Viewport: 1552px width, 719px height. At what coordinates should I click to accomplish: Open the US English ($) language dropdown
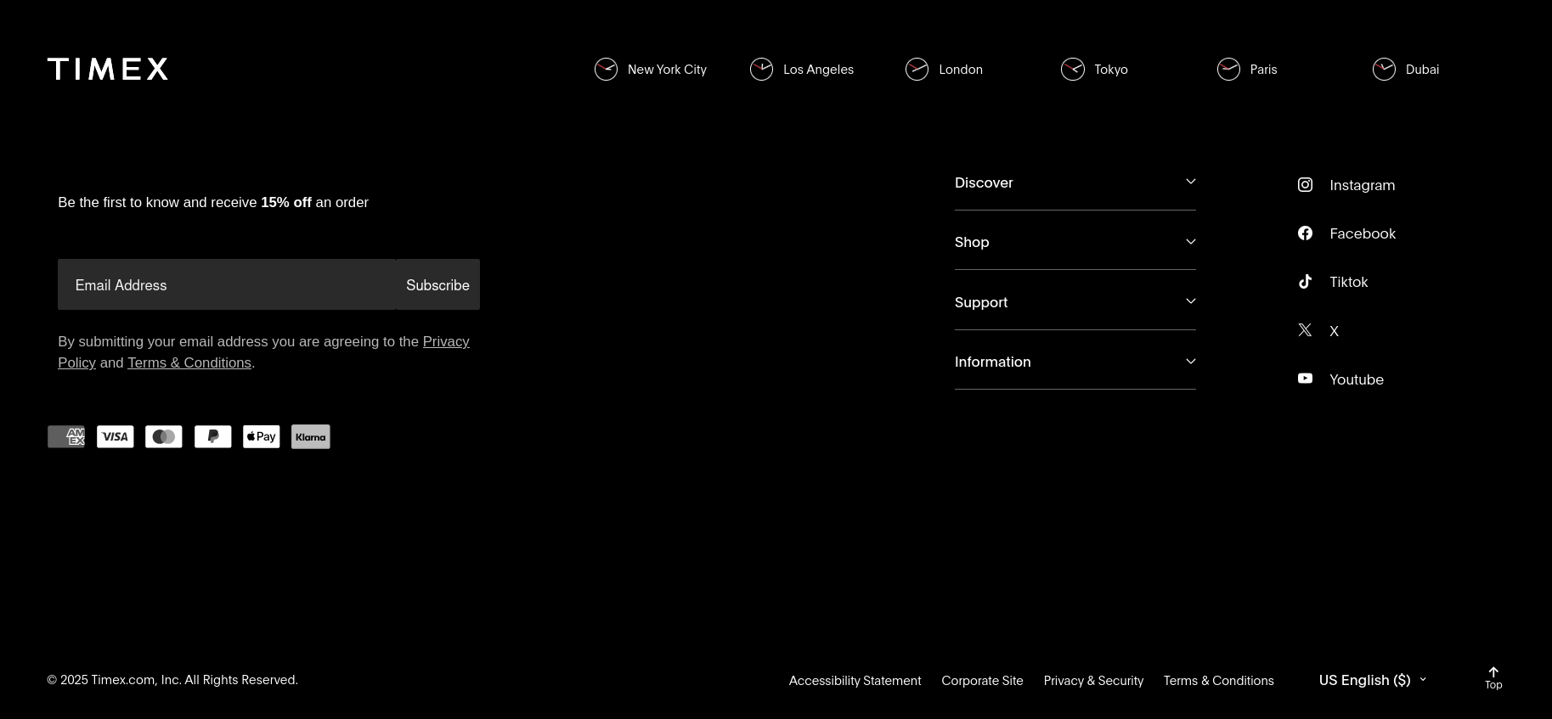pyautogui.click(x=1372, y=680)
